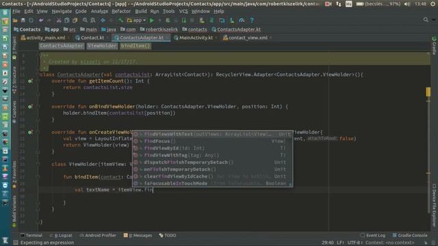438x246 pixels.
Task: Click the Undo toolbar icon
Action: point(41,20)
